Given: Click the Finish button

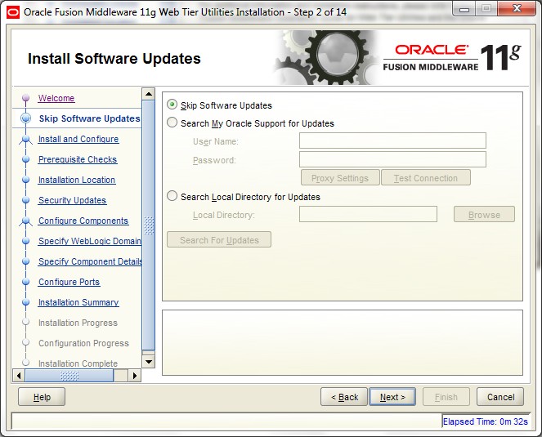Looking at the screenshot, I should [446, 397].
